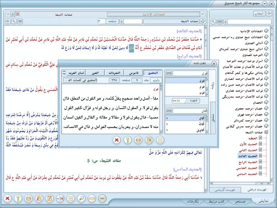The height and width of the screenshot is (208, 277).
Task: Select الحديث الخامس in the contents tree
Action: 247,168
